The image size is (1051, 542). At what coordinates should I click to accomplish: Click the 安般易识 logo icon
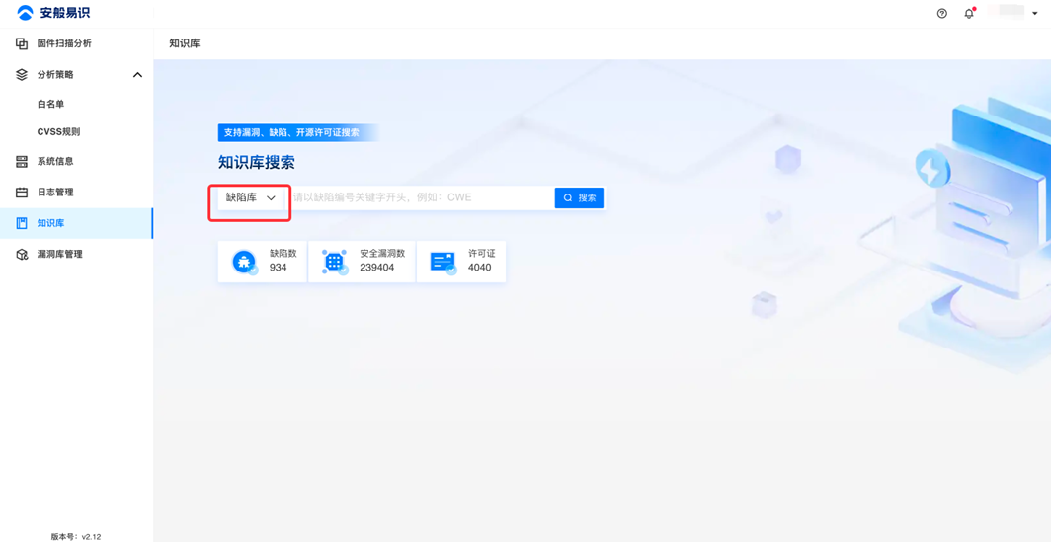(x=25, y=13)
